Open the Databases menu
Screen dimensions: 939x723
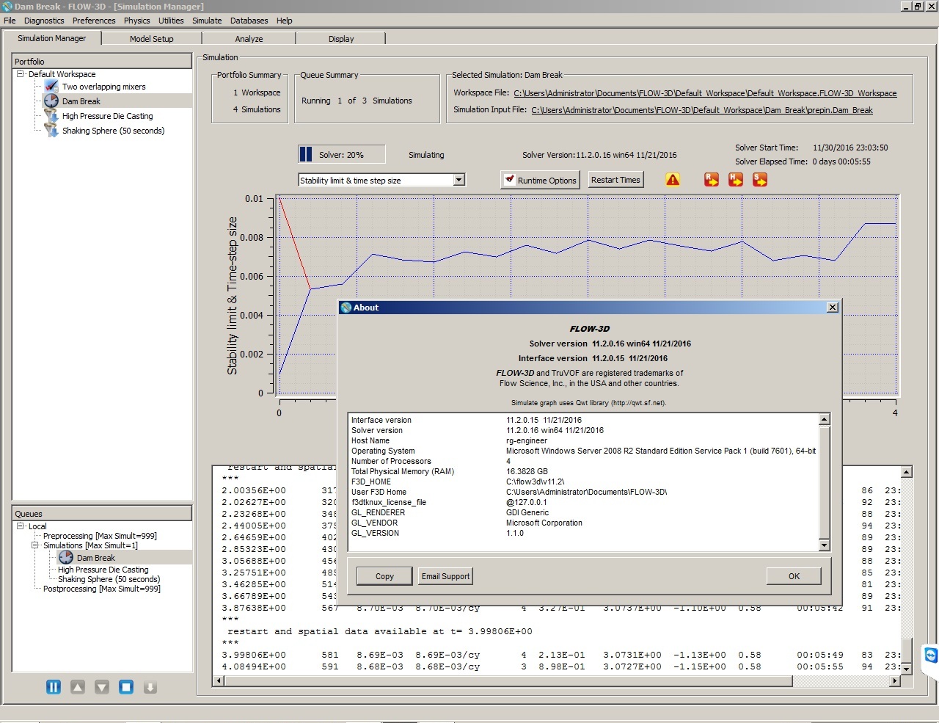click(x=249, y=21)
